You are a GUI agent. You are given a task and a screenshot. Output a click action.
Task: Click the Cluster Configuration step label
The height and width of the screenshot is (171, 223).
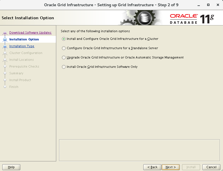[26, 53]
